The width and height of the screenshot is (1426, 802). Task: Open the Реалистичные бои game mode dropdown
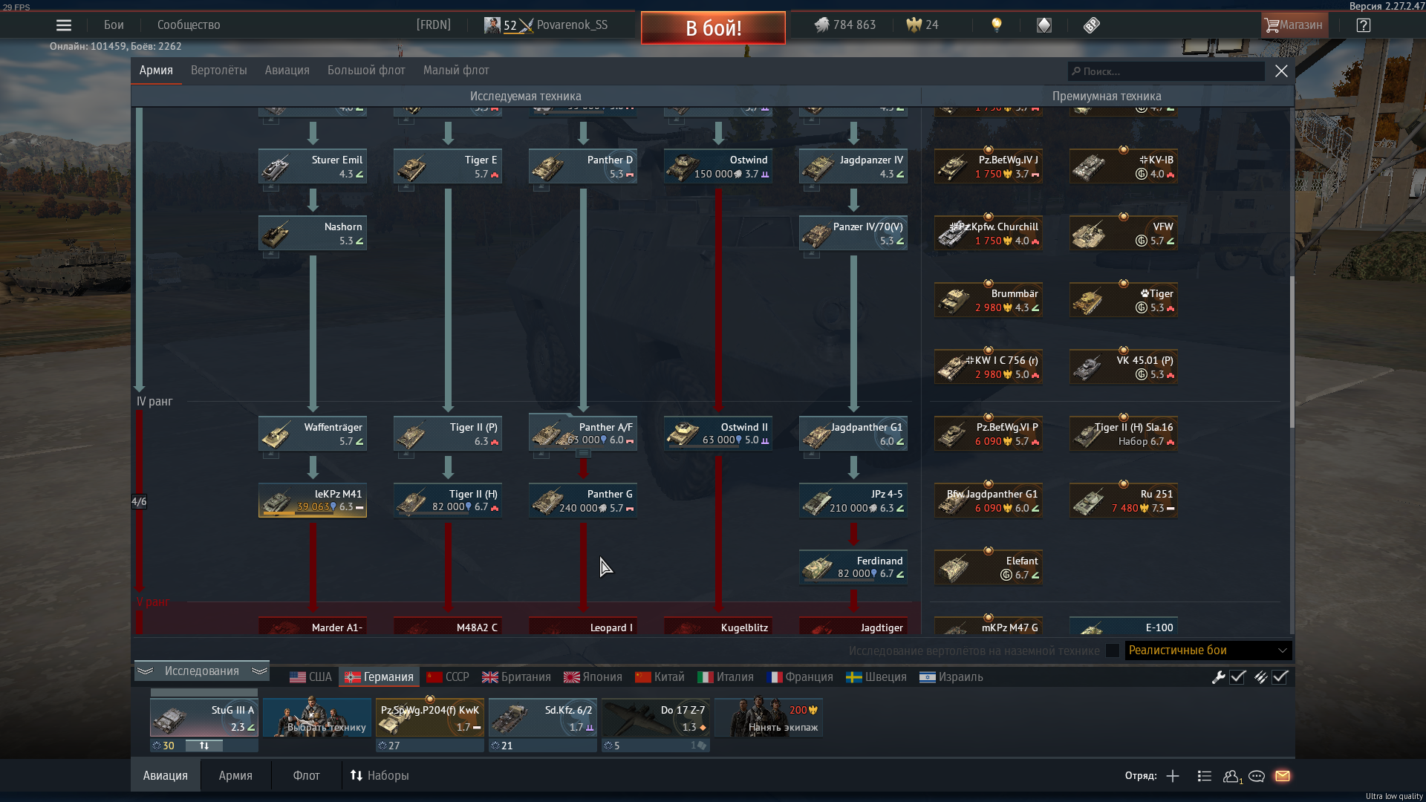tap(1208, 651)
